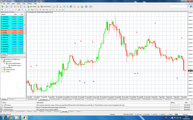Screen dimensions: 193x120
Task: Switch to W1 timeframe
Action: (x=60, y=10)
